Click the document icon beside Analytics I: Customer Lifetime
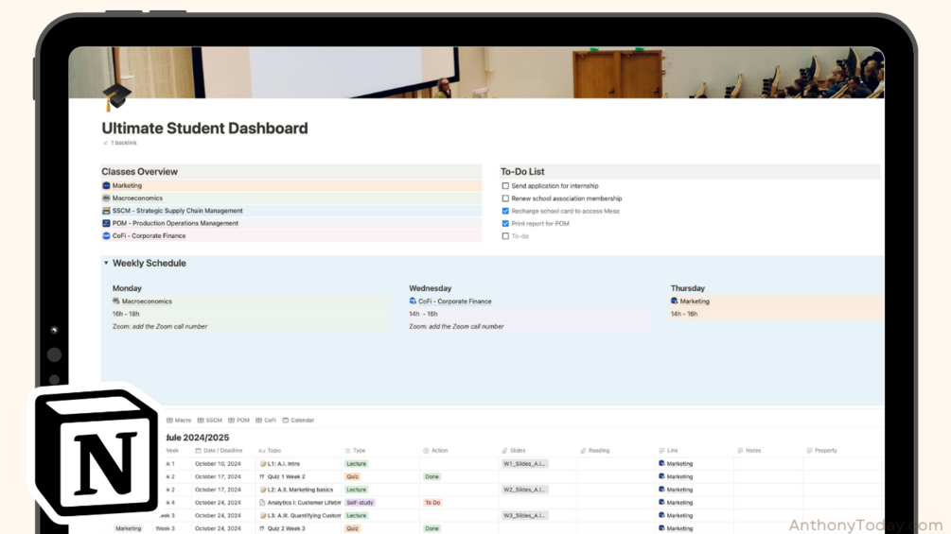951x534 pixels. pos(262,503)
